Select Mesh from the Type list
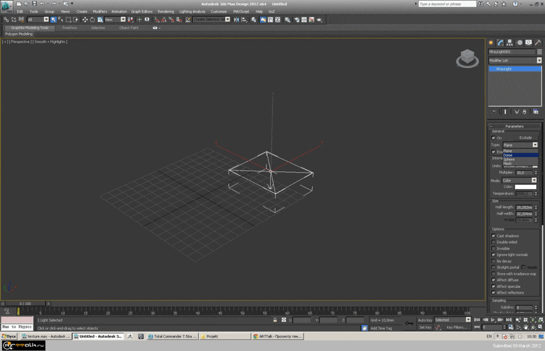This screenshot has height=351, width=545. click(x=520, y=164)
